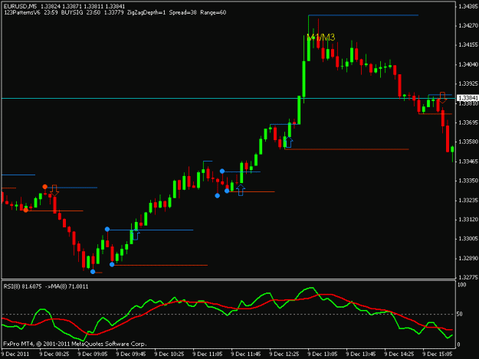Click the BUYSIG status text
This screenshot has height=359, width=479.
click(72, 12)
